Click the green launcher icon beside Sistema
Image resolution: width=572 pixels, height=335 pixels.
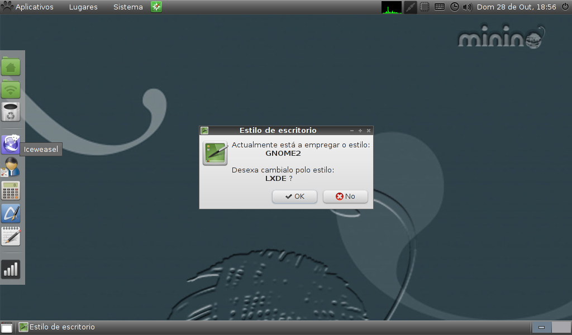click(x=156, y=7)
